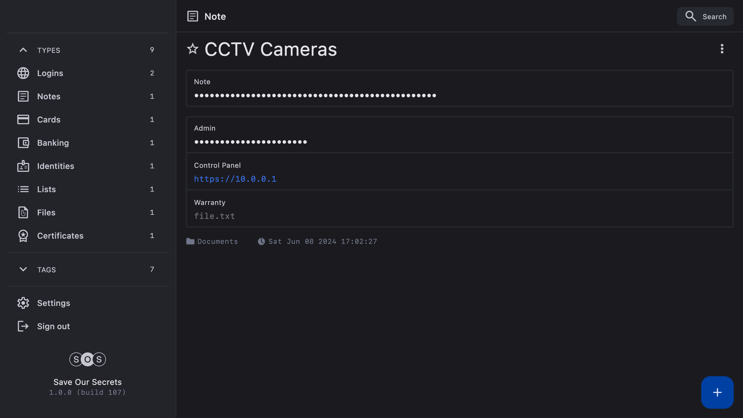Toggle the favorite star for CCTV Cameras
This screenshot has width=743, height=418.
coord(192,49)
